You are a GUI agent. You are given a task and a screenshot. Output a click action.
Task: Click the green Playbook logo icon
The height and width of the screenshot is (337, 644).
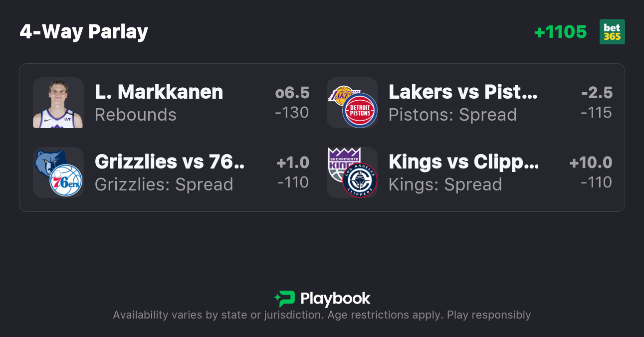tap(284, 299)
